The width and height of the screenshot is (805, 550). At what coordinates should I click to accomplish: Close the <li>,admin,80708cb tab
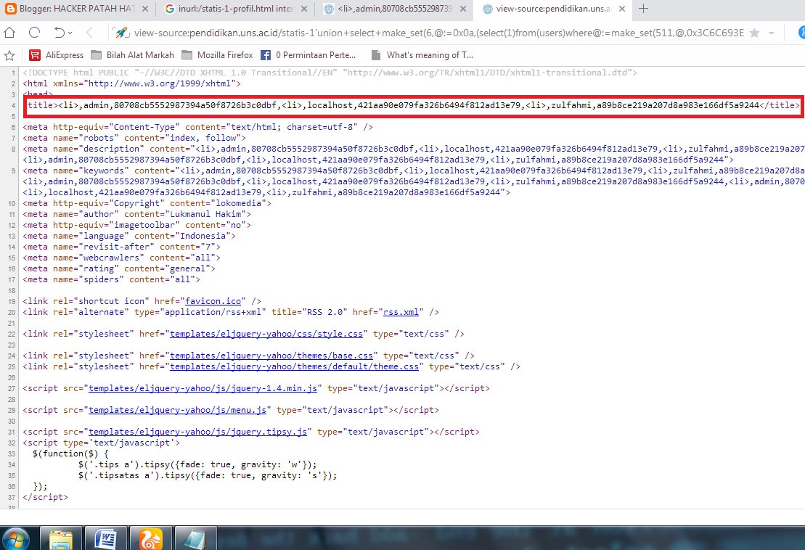tap(463, 9)
